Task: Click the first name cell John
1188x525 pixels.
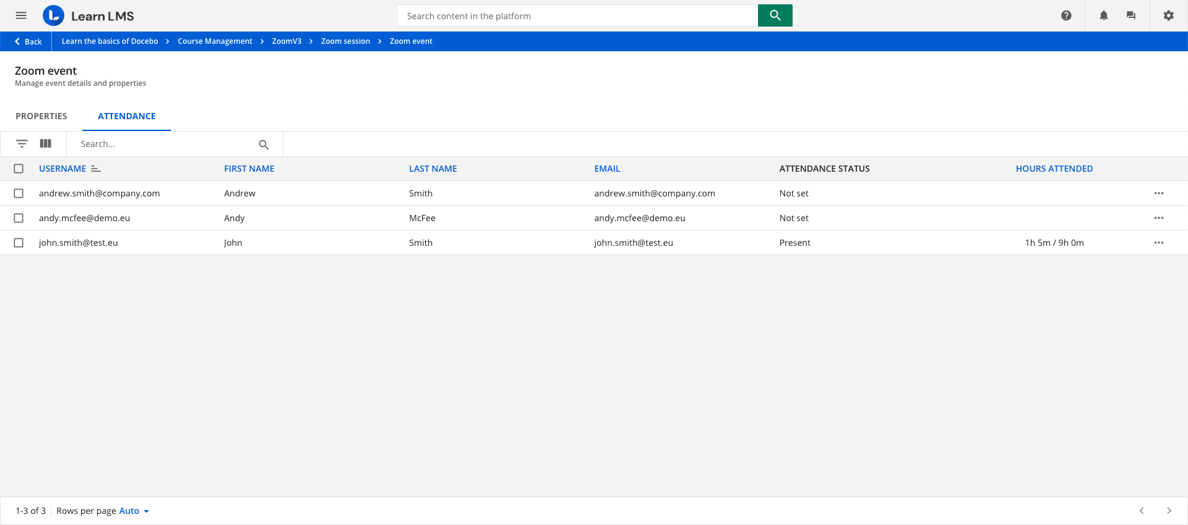Action: pos(233,243)
